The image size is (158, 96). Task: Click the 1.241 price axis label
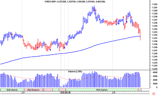point(155,69)
